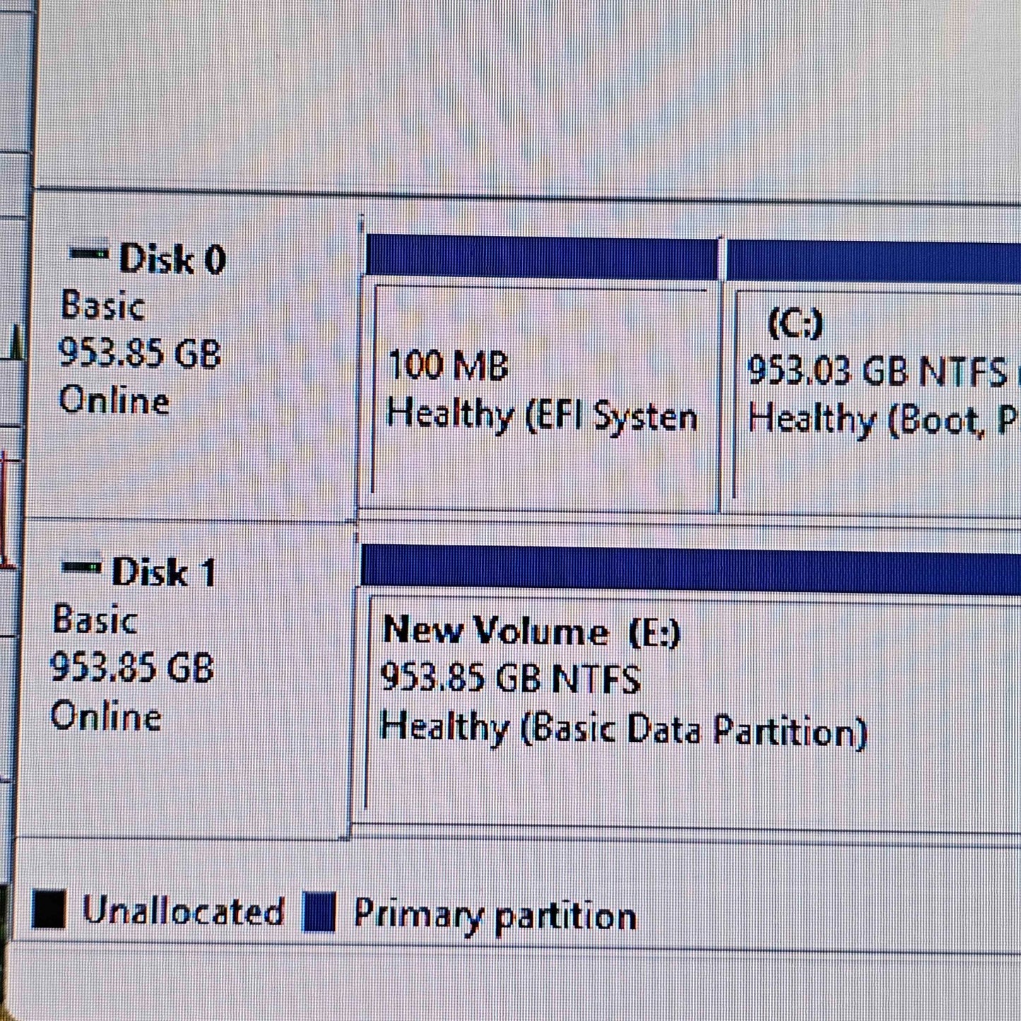This screenshot has height=1021, width=1021.
Task: Click the blue header bar above C: partition
Action: (873, 260)
